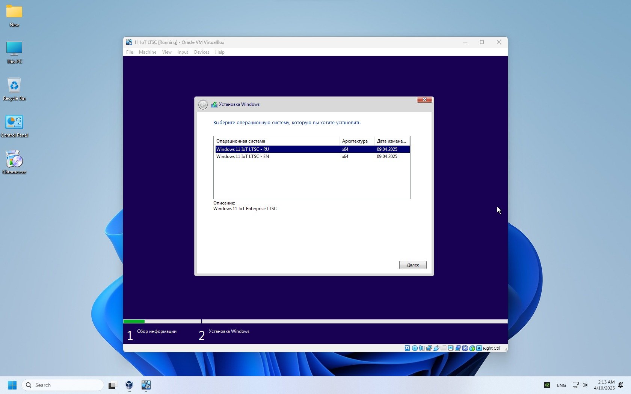Open the audio status indicator
The height and width of the screenshot is (394, 631).
pos(422,348)
